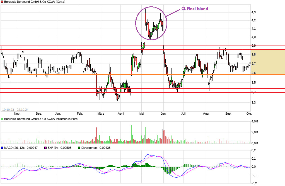
Task: Click the chart title Borussia Dortmund GmbH & Co KGaA (Xetra)
Action: pos(35,2)
